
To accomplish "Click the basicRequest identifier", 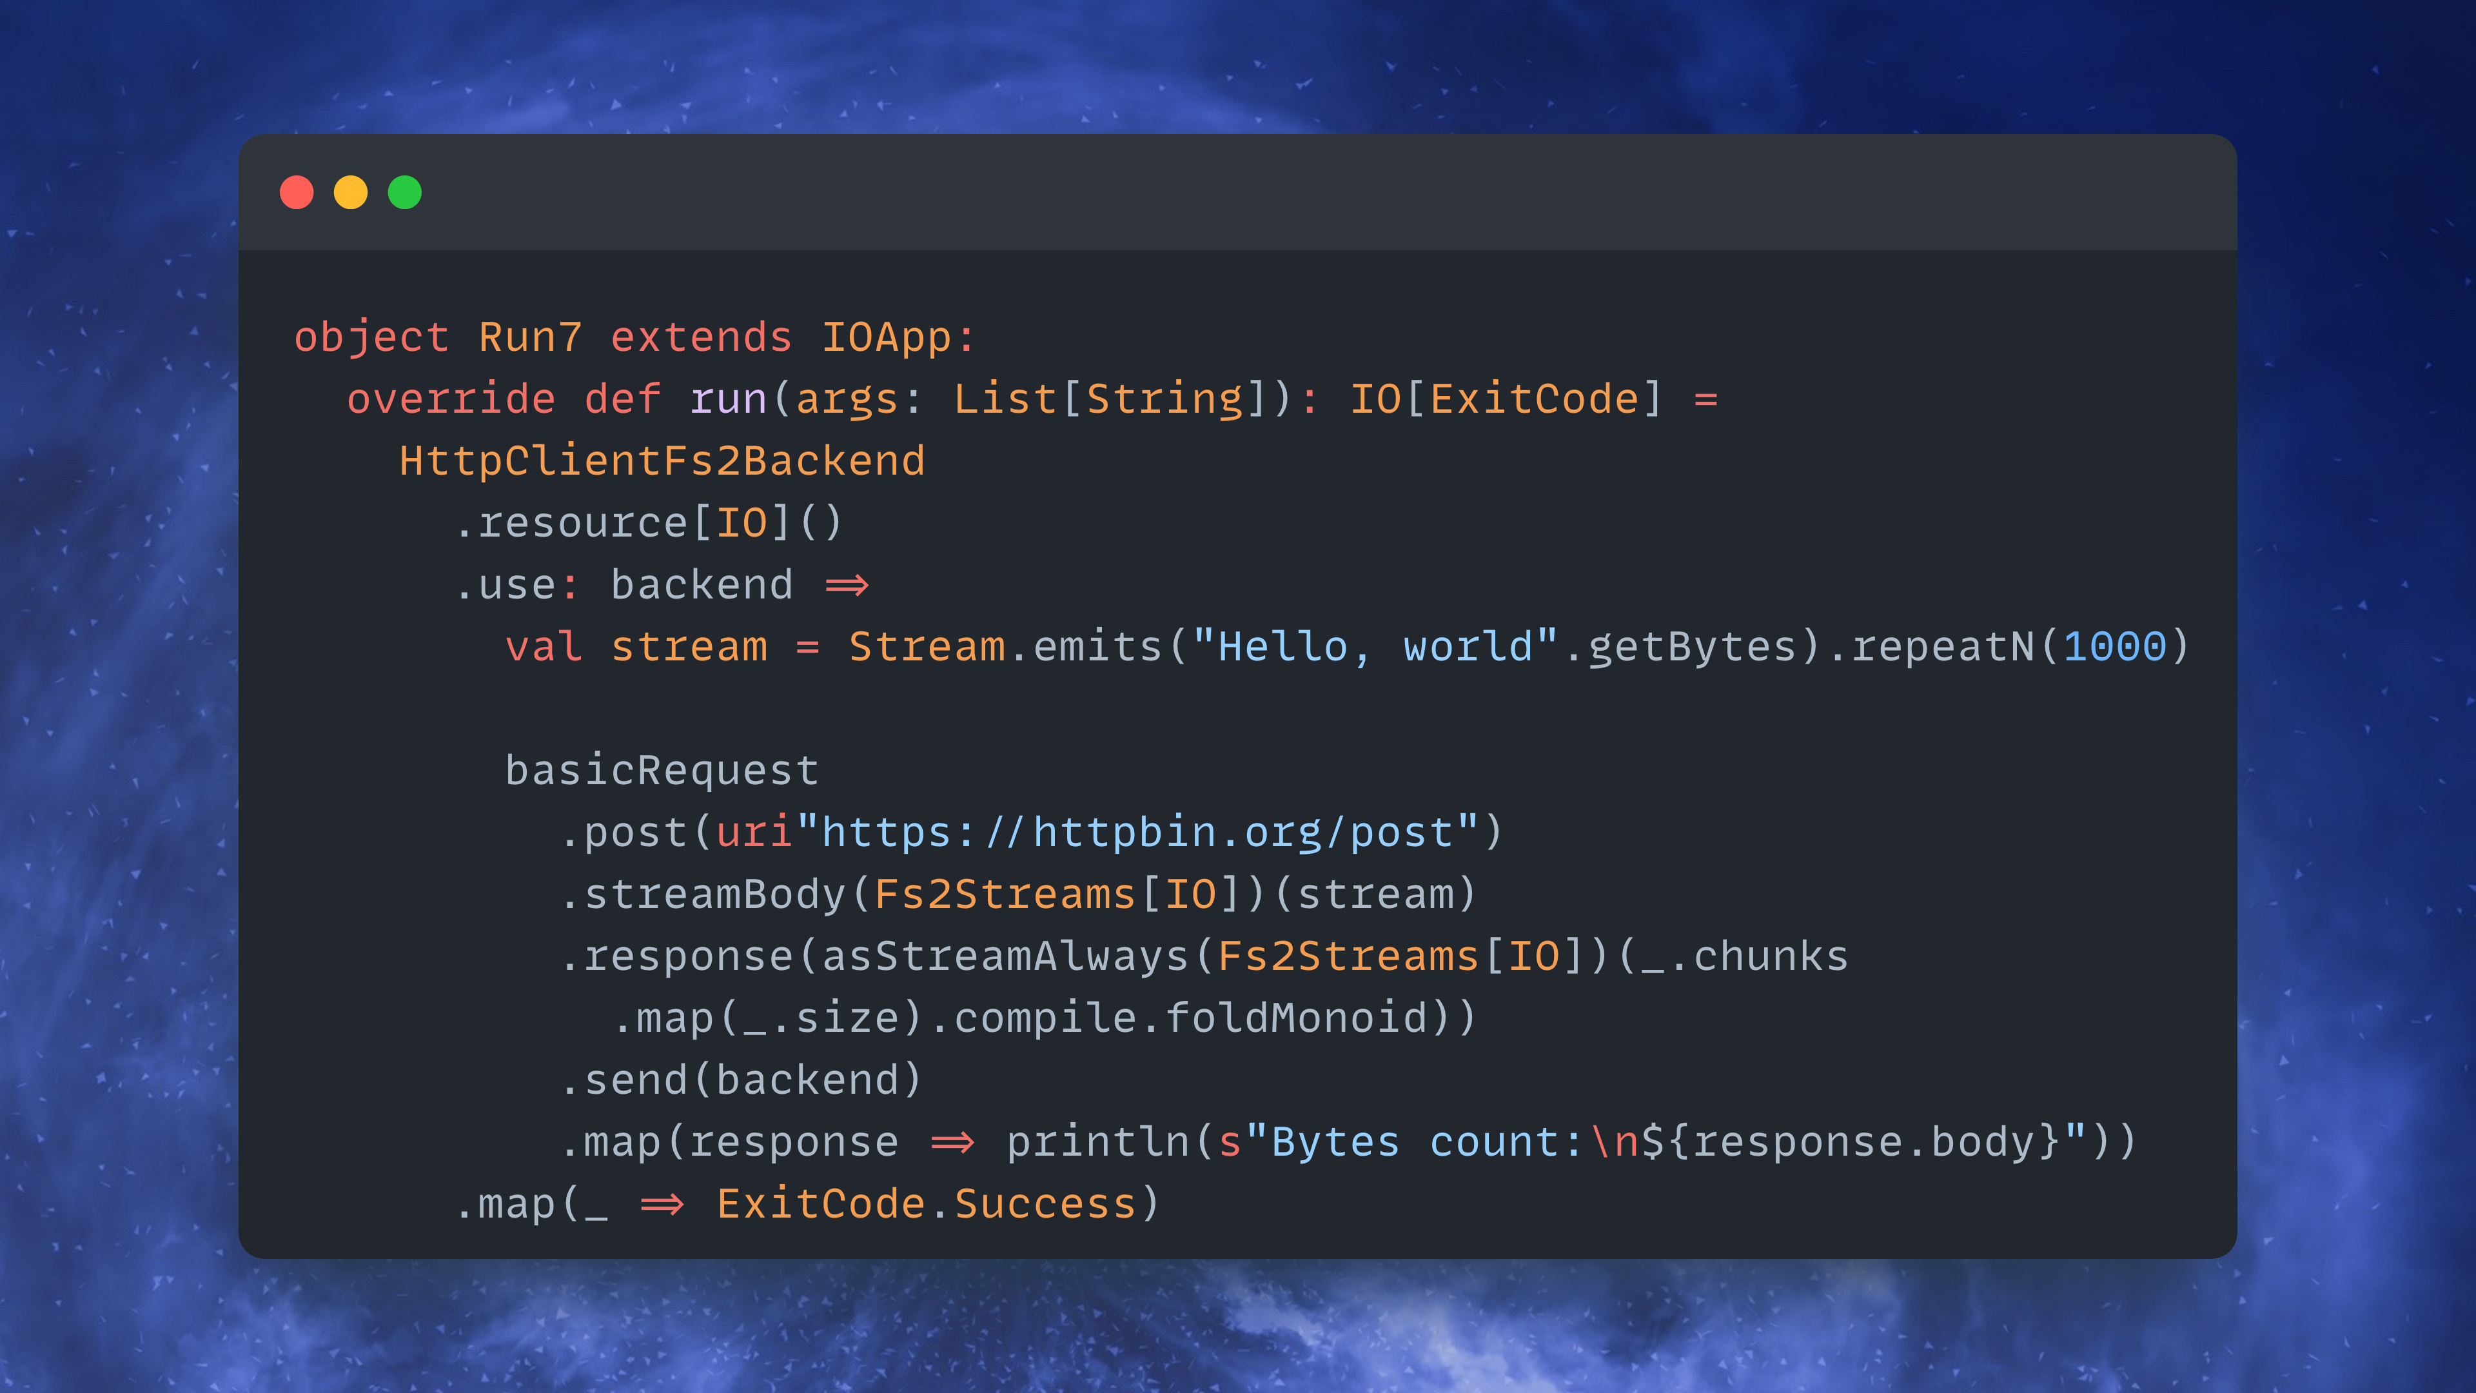I will 662,770.
